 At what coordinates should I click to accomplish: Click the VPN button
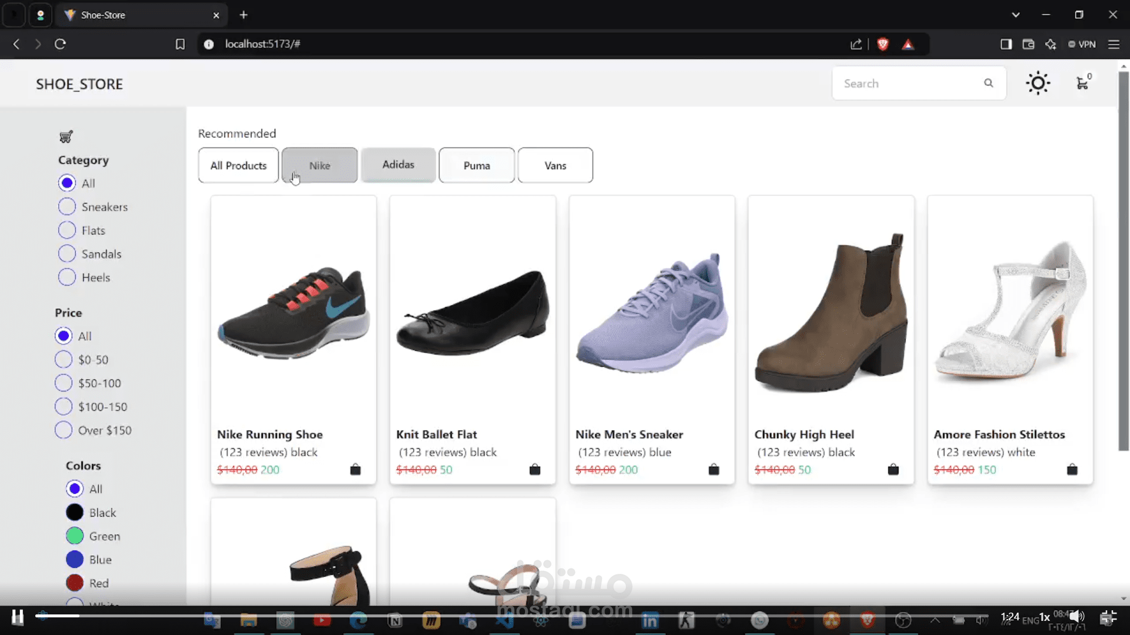point(1082,44)
